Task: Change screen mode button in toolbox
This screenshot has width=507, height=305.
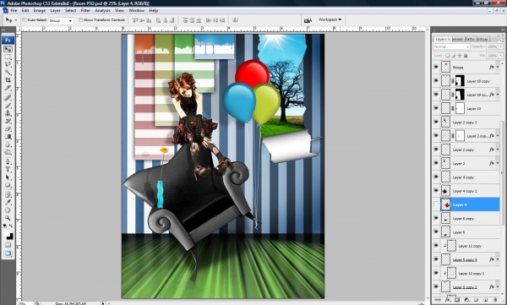Action: pyautogui.click(x=8, y=253)
